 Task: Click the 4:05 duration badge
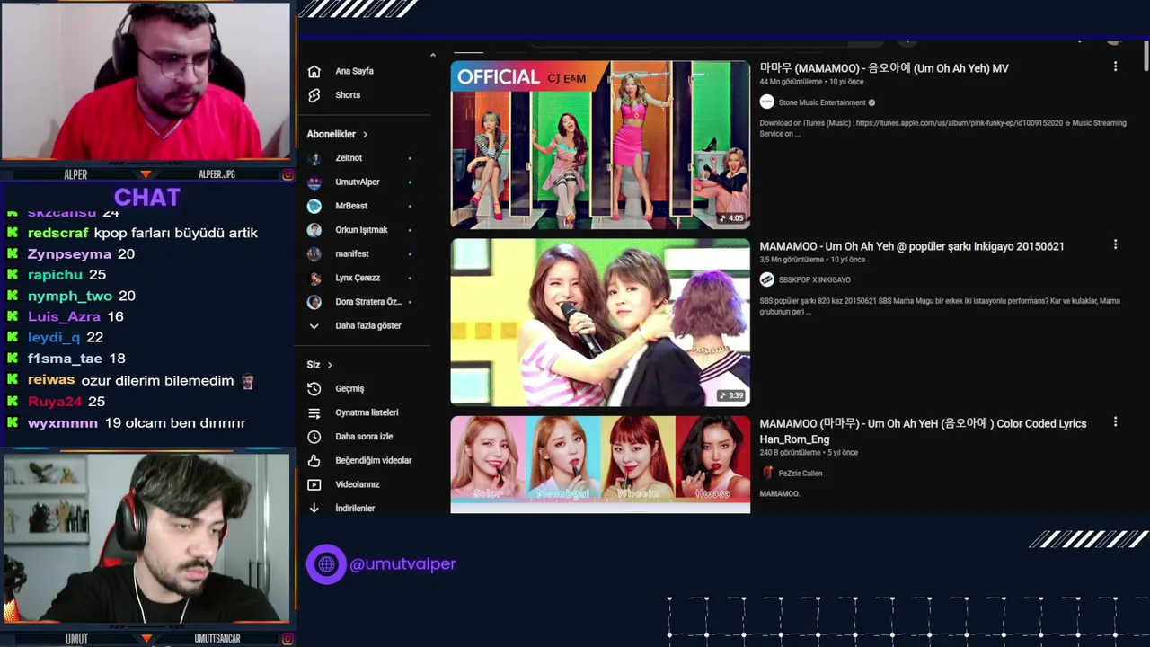click(731, 218)
